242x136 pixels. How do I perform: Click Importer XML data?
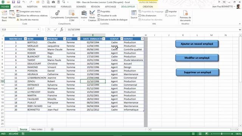(x=171, y=12)
